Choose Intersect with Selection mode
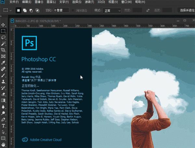This screenshot has height=148, width=195. [x=37, y=10]
